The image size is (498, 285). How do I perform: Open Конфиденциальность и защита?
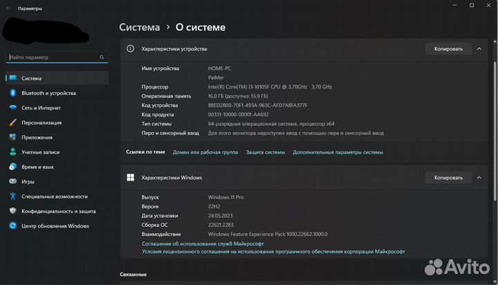(57, 211)
